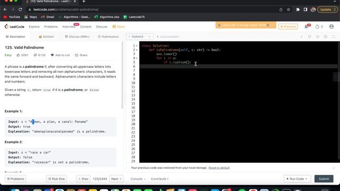Collapse the code fold arrow on line 1
340x191 pixels.
[137, 46]
